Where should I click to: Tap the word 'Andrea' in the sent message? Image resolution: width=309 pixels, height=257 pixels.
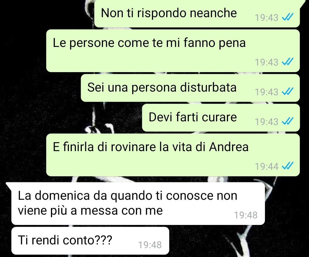(x=229, y=147)
